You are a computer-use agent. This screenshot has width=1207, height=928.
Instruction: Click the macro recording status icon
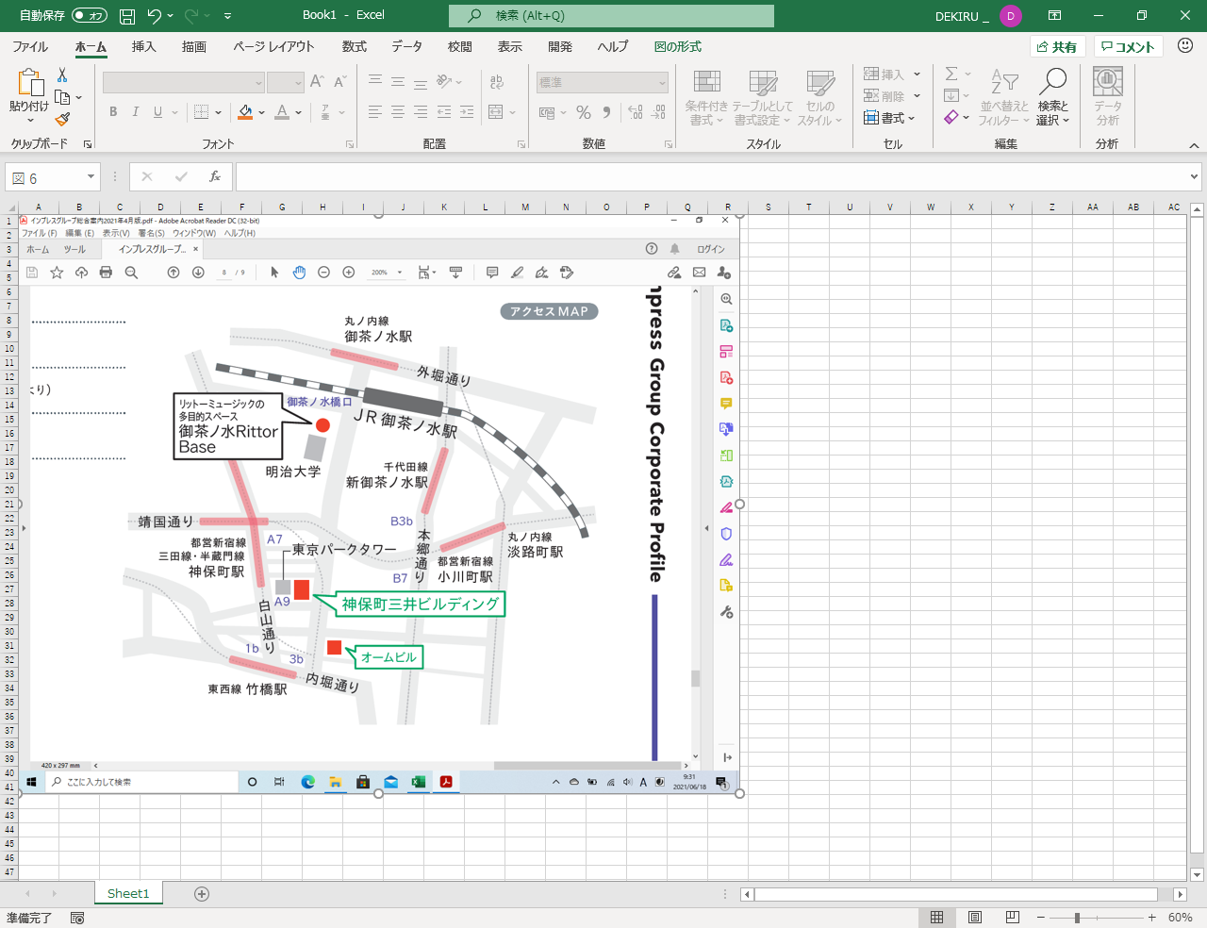click(77, 918)
